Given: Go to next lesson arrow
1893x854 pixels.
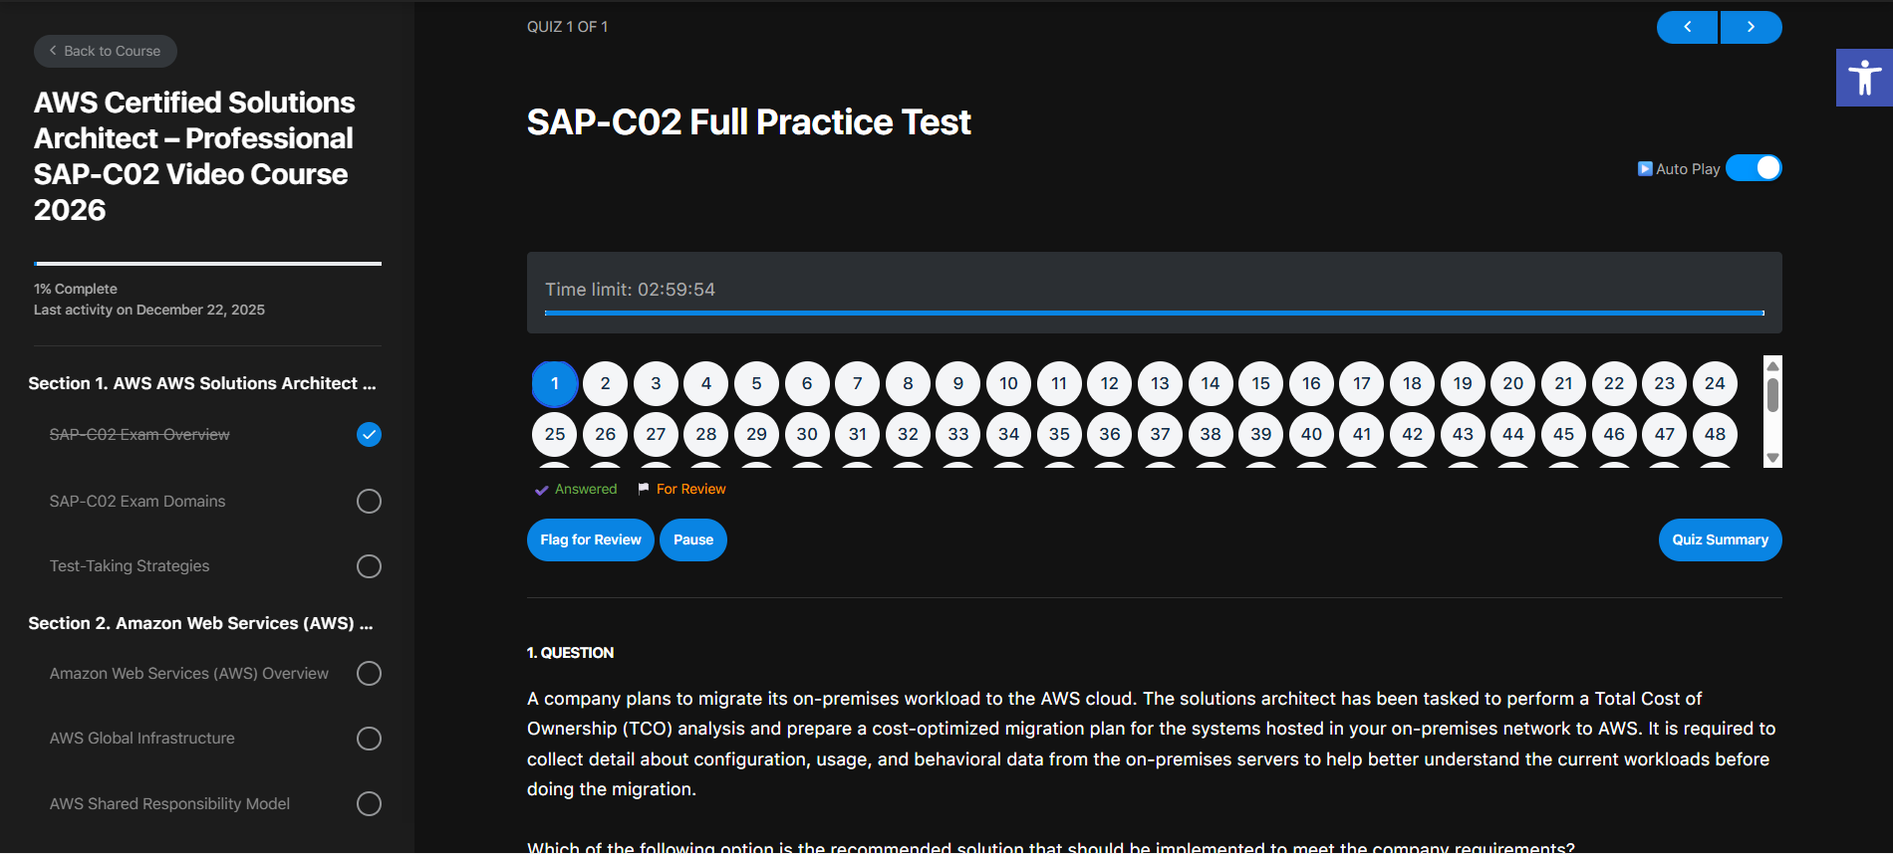Looking at the screenshot, I should point(1751,27).
